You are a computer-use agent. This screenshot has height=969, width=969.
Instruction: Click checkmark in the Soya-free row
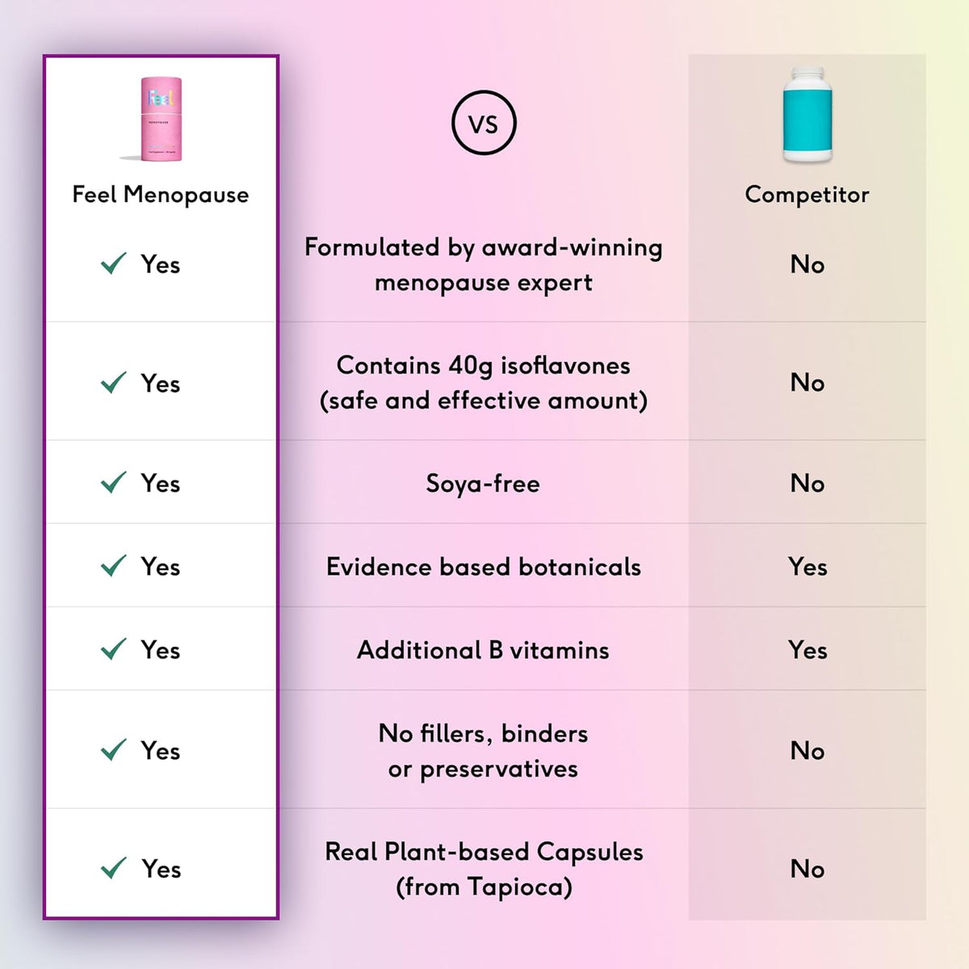(114, 482)
